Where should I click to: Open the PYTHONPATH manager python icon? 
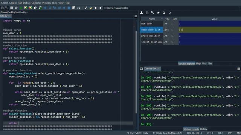pos(91,8)
